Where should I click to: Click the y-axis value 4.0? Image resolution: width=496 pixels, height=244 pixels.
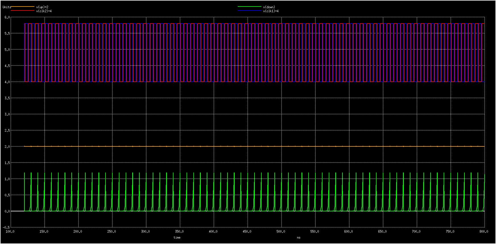tap(7, 82)
